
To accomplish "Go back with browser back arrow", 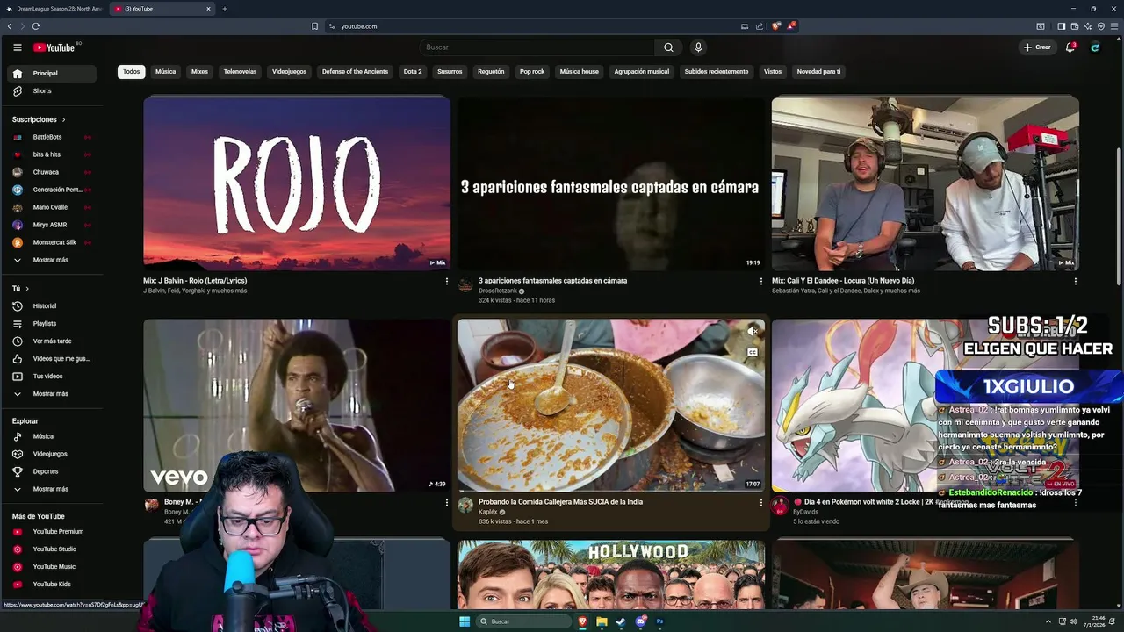I will point(10,26).
